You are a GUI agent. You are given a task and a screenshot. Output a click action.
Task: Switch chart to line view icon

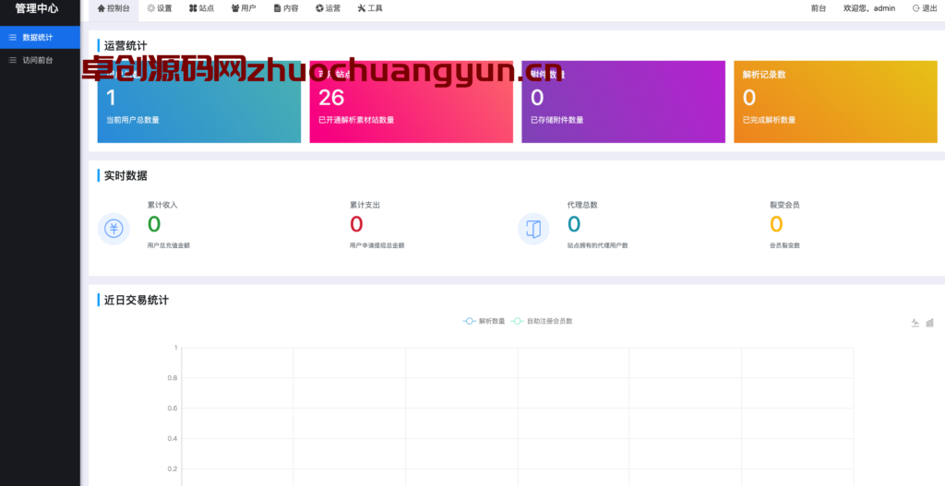pyautogui.click(x=915, y=323)
